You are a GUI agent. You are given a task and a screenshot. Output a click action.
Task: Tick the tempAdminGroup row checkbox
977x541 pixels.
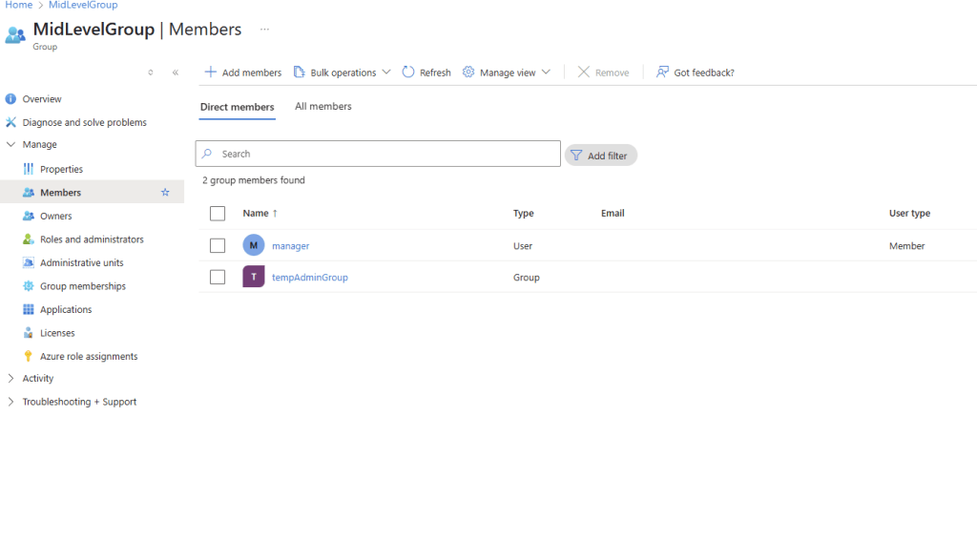tap(218, 277)
